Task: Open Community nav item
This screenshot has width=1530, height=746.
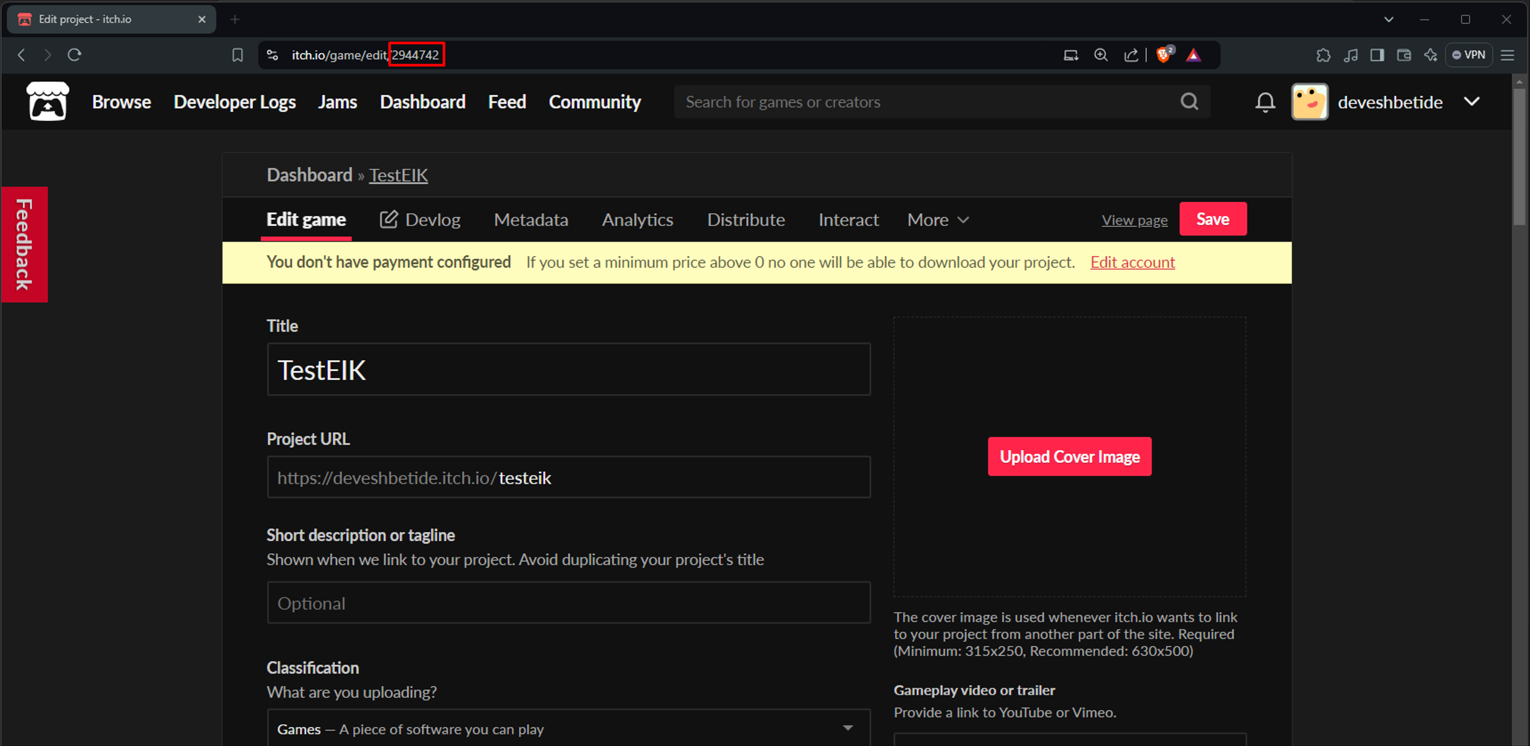Action: (x=594, y=102)
